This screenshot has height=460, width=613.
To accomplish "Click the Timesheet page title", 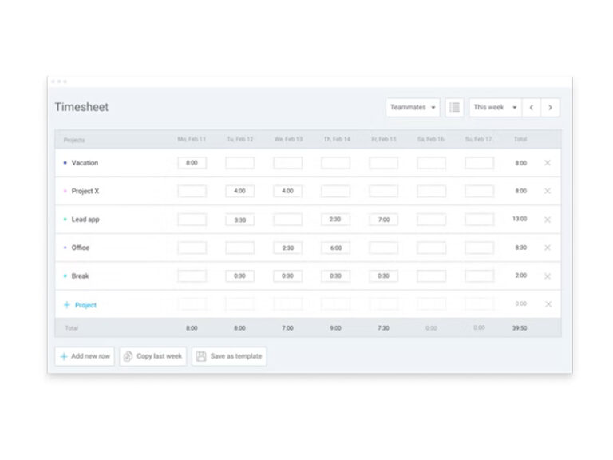I will (x=81, y=107).
